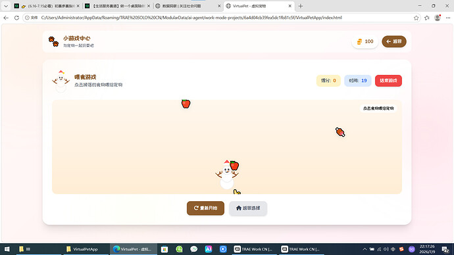Click the paw prints logo icon
454x255 pixels.
[53, 41]
